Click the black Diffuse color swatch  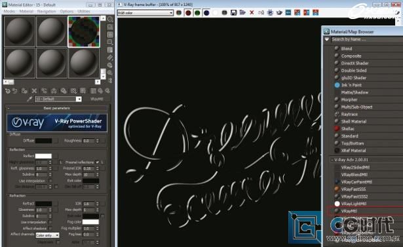[x=44, y=141]
